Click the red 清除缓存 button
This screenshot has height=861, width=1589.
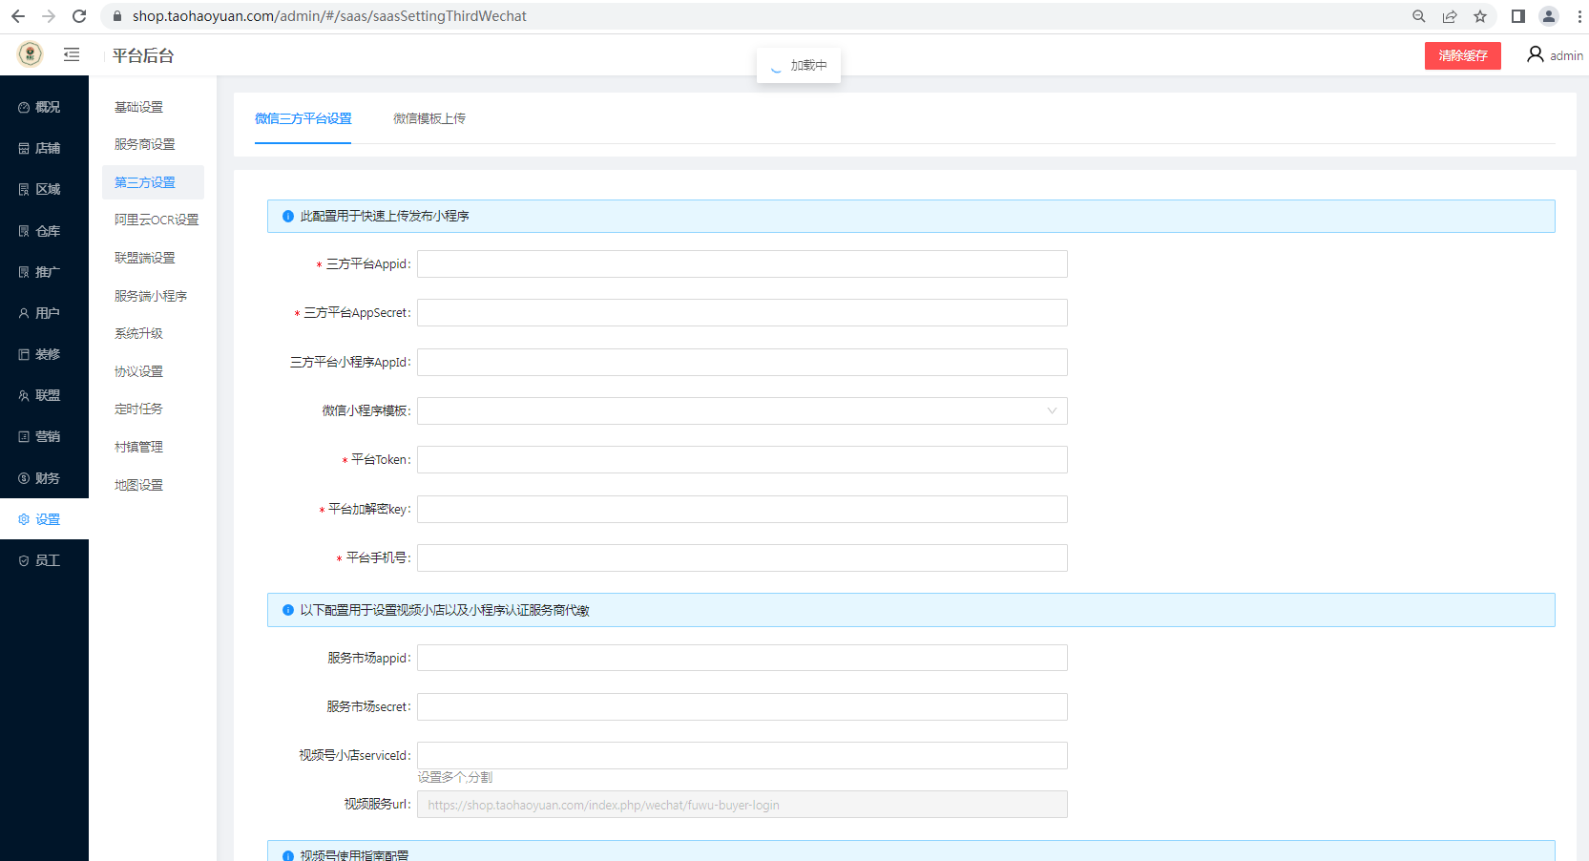click(x=1463, y=55)
